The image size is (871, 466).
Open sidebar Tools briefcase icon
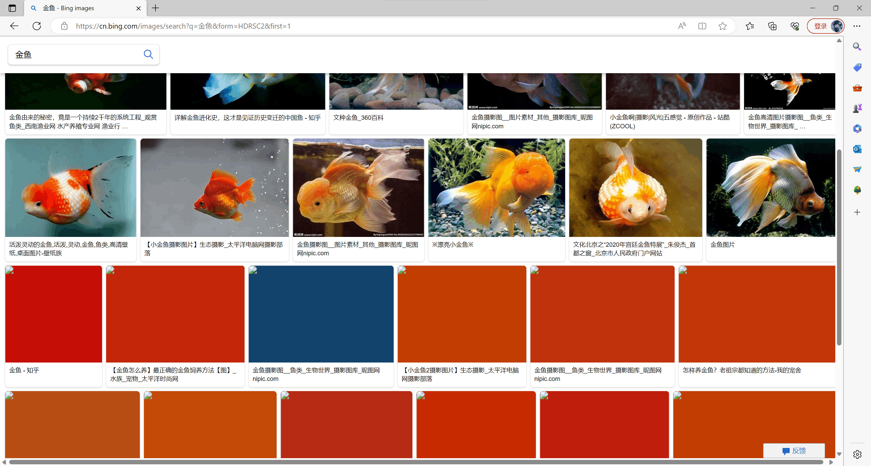(x=857, y=88)
